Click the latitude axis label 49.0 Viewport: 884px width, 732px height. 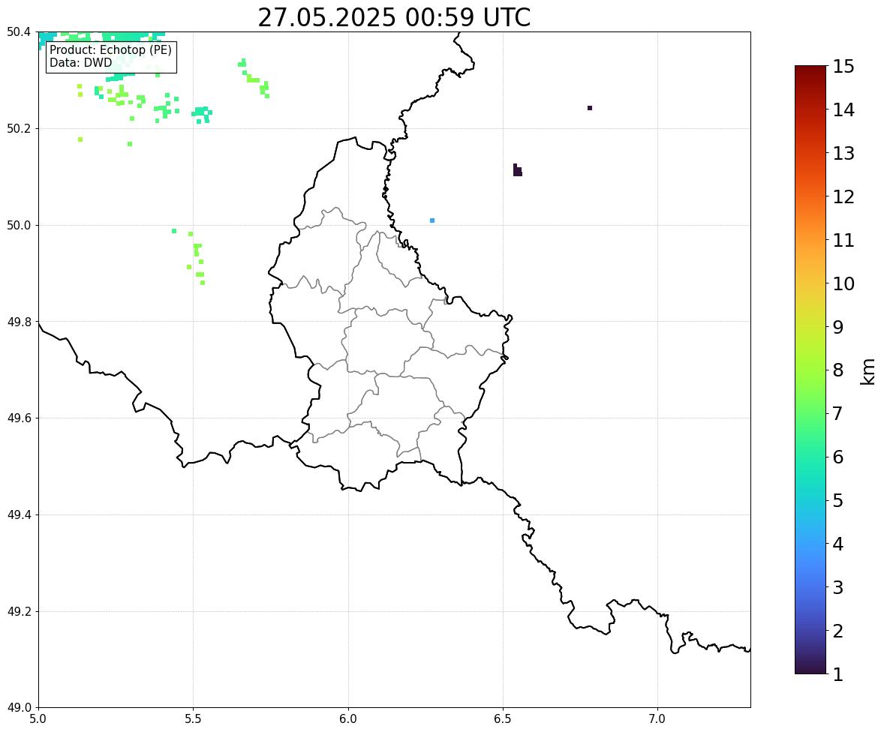pos(20,708)
